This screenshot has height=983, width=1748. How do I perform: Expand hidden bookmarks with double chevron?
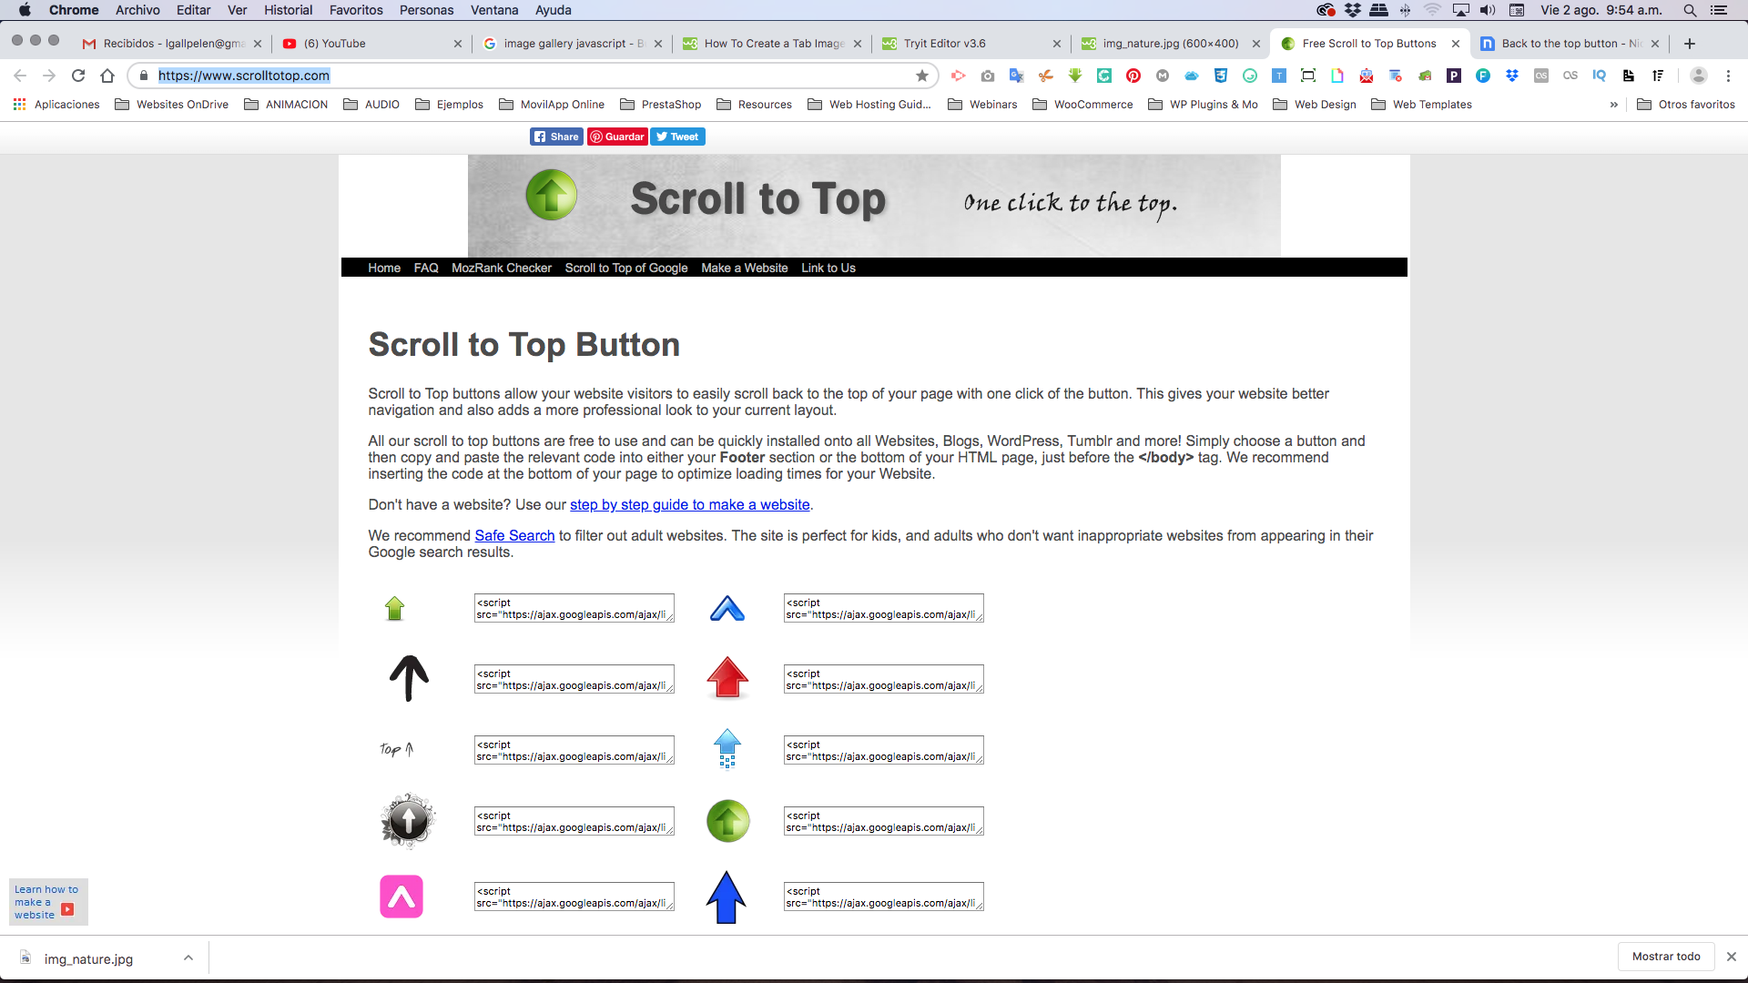[x=1614, y=105]
